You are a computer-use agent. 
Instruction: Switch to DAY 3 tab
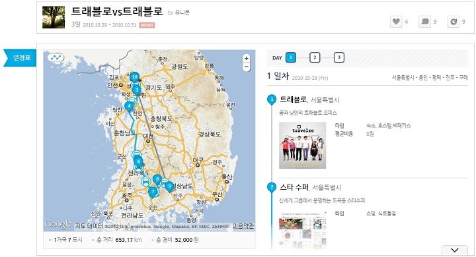[x=339, y=57]
